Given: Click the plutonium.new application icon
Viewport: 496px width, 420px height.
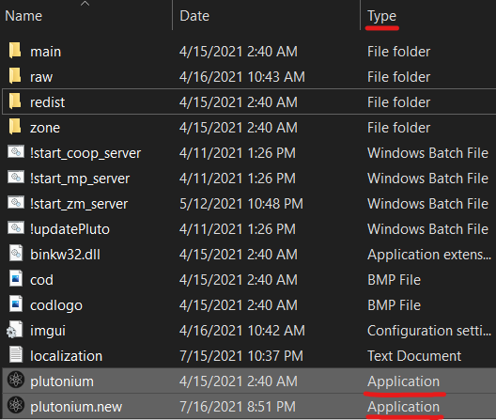Looking at the screenshot, I should pyautogui.click(x=16, y=405).
